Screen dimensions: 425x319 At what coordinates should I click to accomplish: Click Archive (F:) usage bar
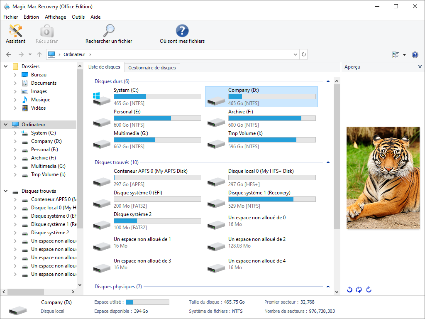(272, 118)
